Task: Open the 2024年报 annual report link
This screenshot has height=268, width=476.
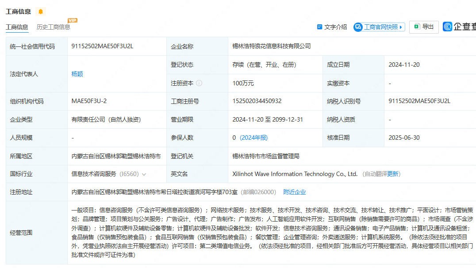Action: 253,138
